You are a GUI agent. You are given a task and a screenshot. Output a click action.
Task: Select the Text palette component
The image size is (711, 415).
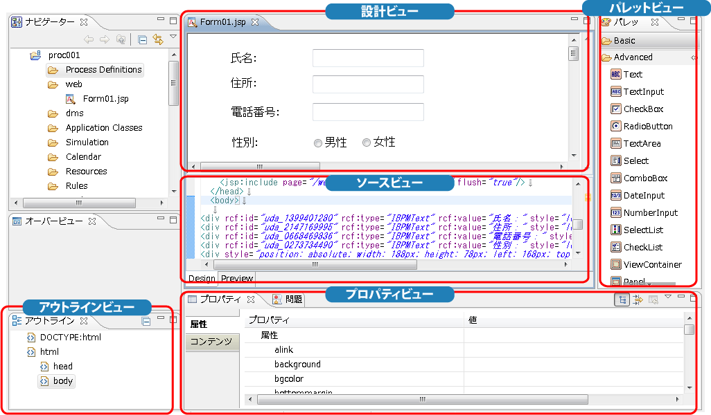coord(626,74)
